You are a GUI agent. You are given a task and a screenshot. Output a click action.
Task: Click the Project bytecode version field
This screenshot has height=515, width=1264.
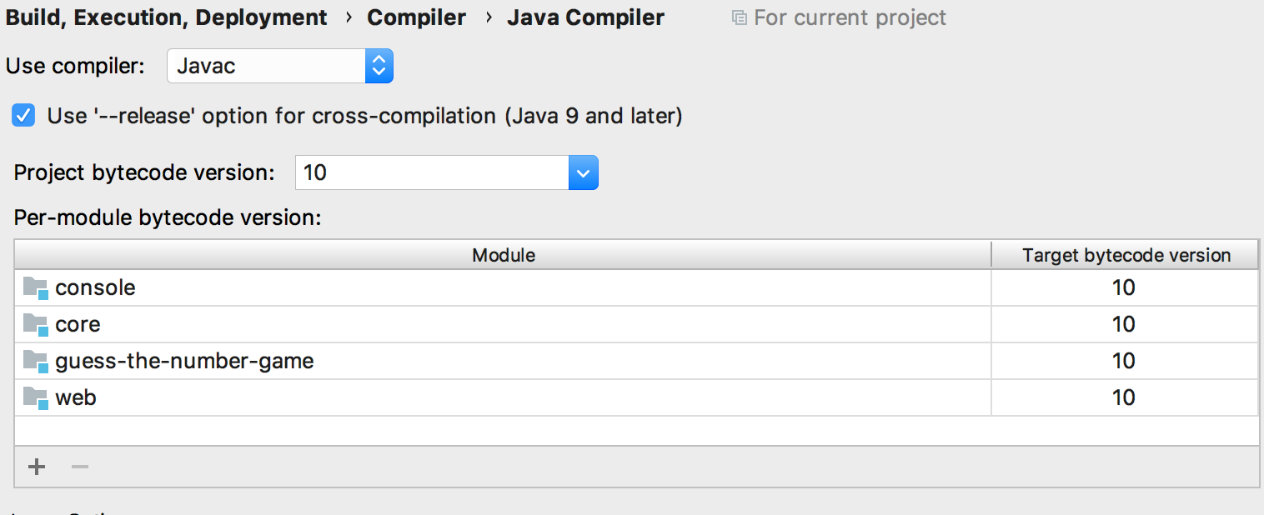point(432,173)
